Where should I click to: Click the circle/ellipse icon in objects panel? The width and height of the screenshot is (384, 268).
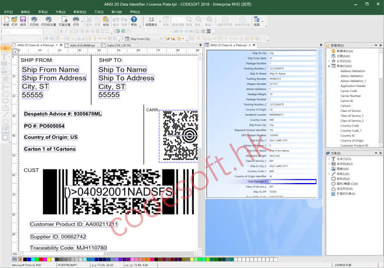pyautogui.click(x=333, y=184)
